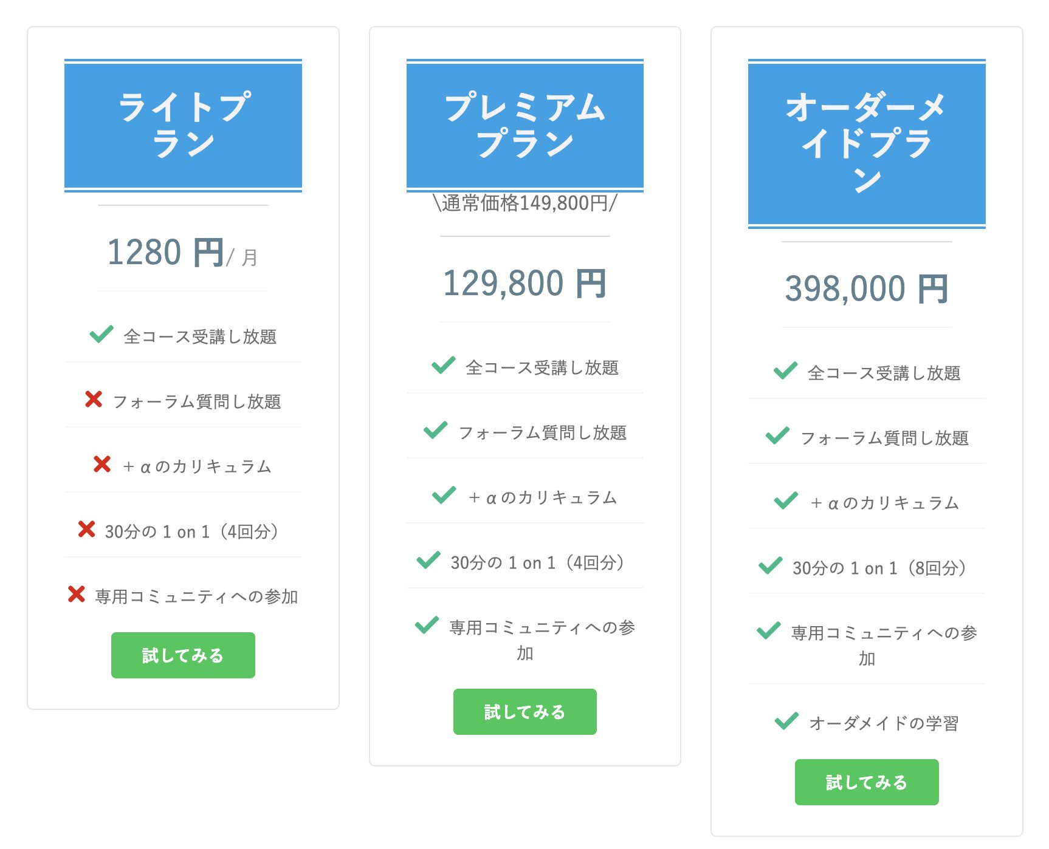Click the red X next to 30分の 1 on 1（4回分）in ライトプラン
Image resolution: width=1049 pixels, height=849 pixels.
[87, 529]
